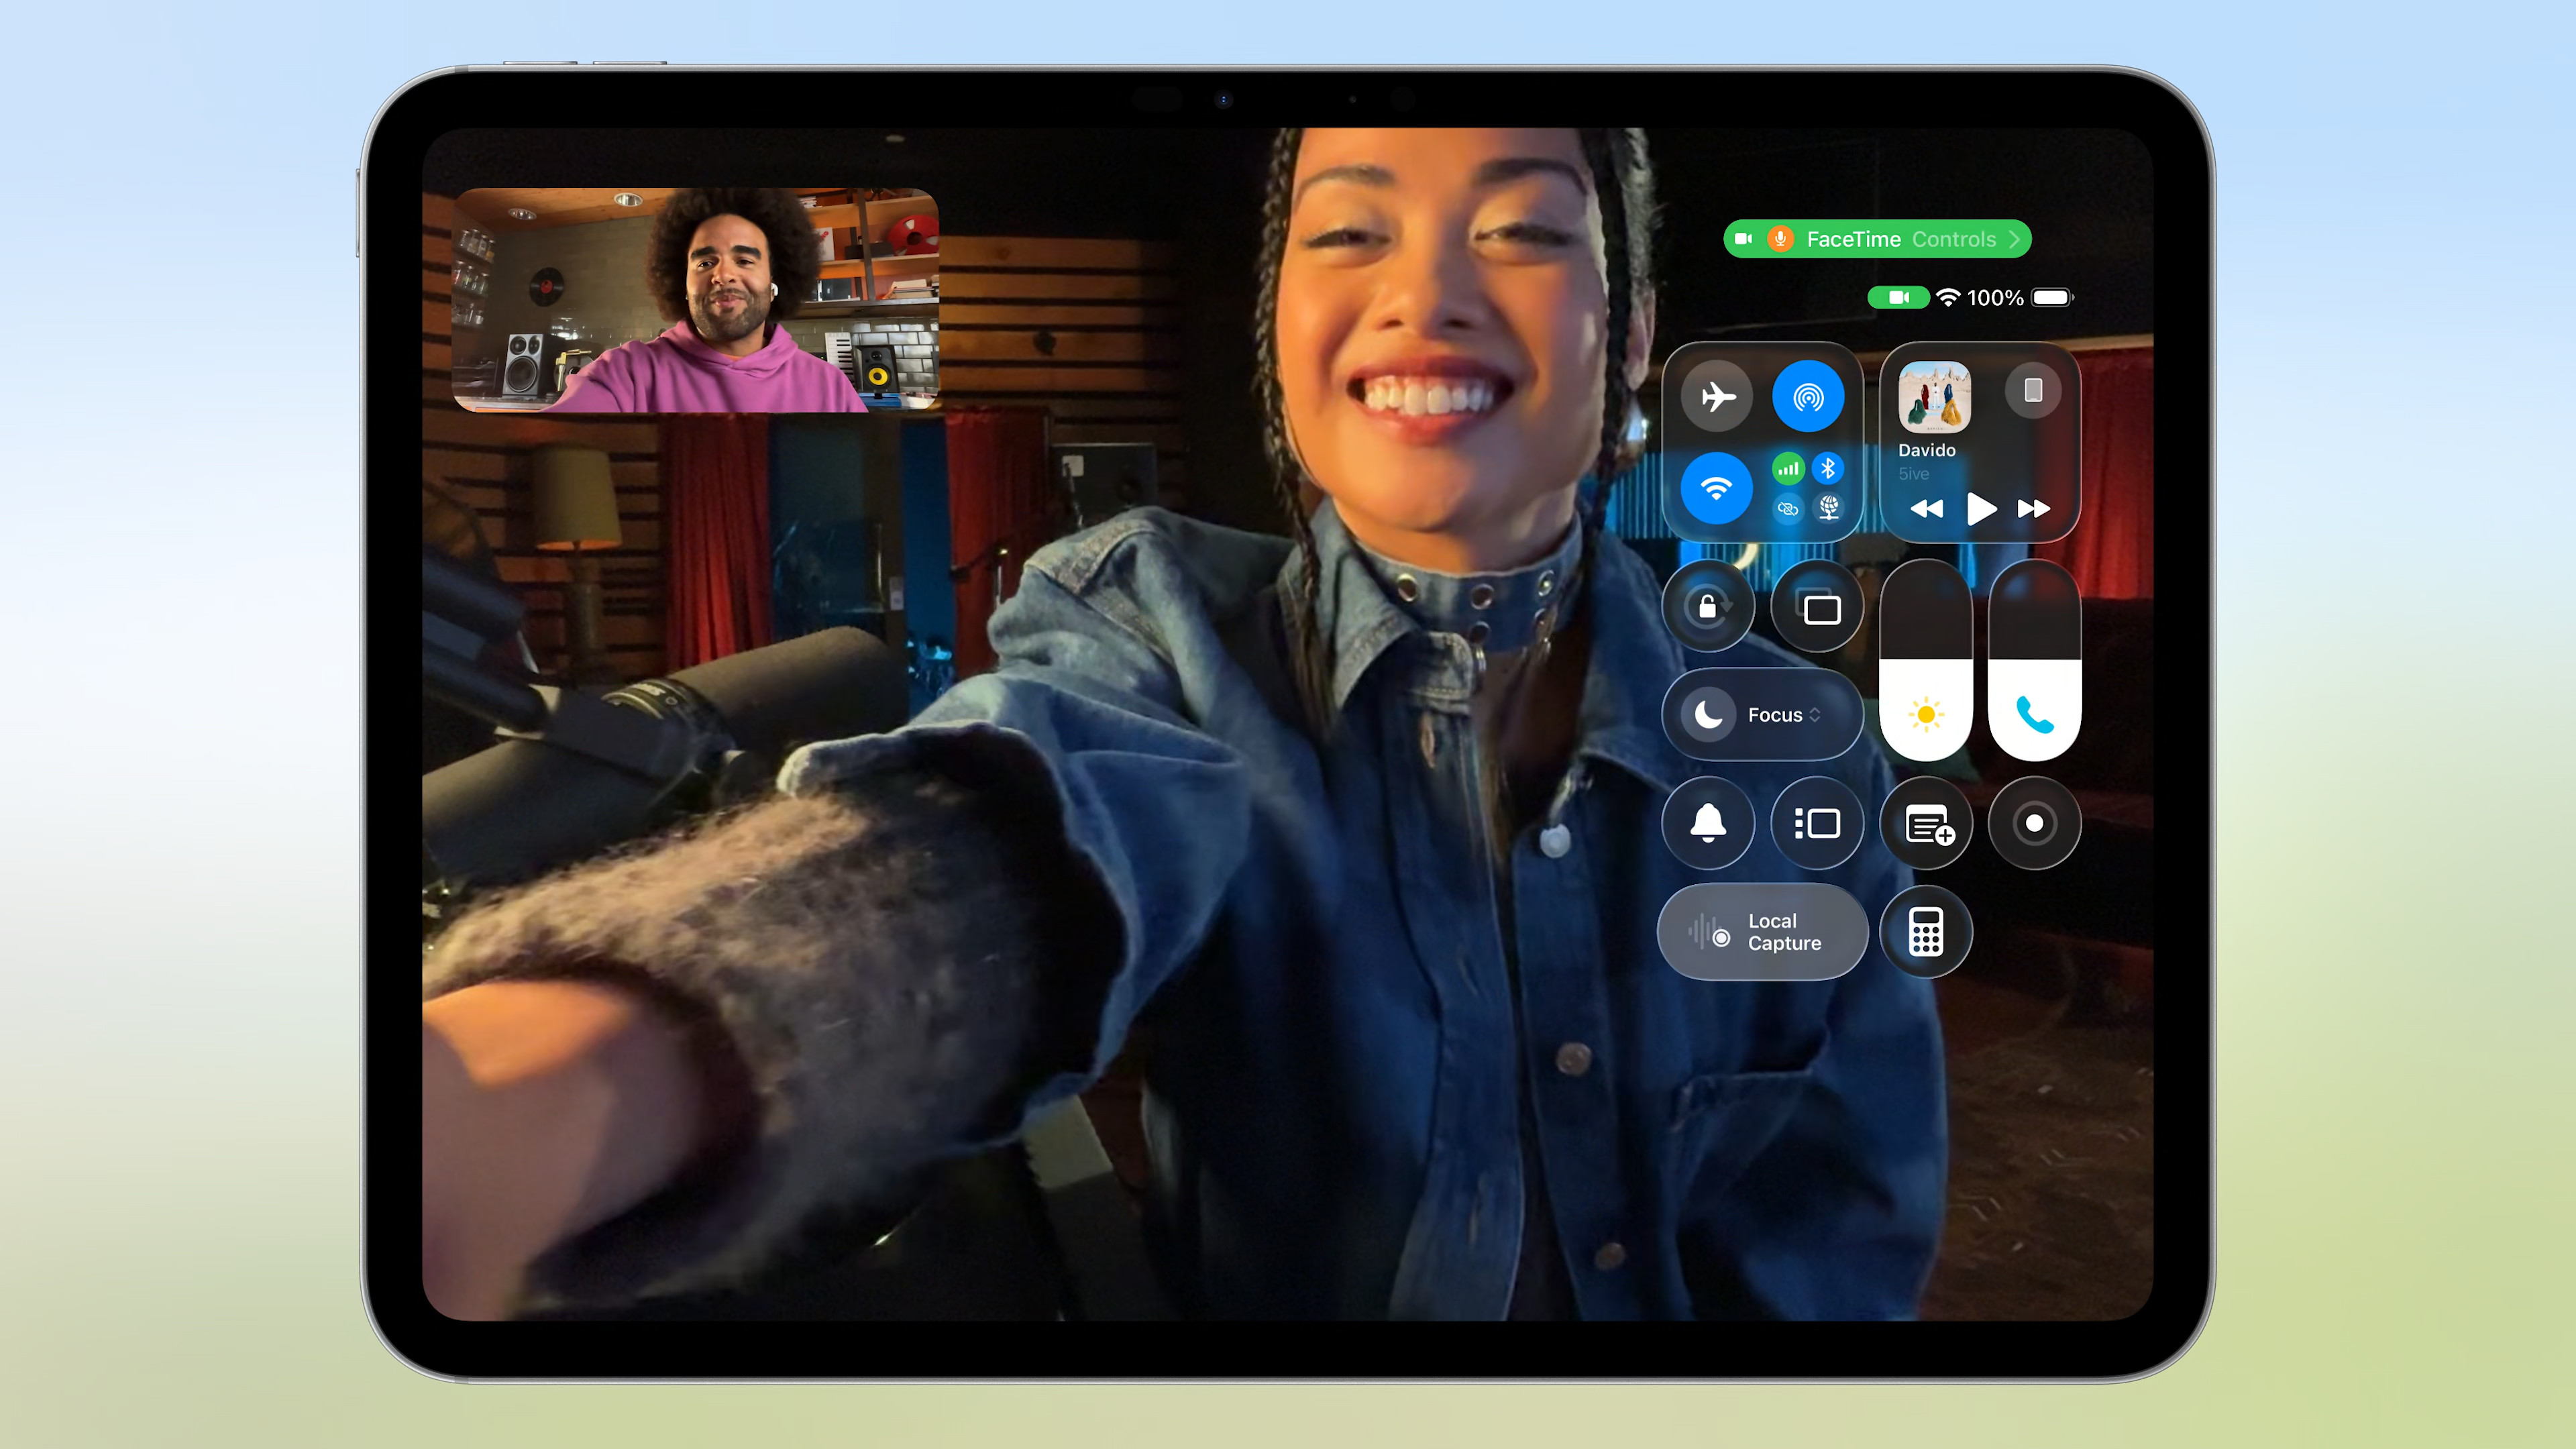
Task: Tap the self-view video thumbnail
Action: pyautogui.click(x=696, y=300)
